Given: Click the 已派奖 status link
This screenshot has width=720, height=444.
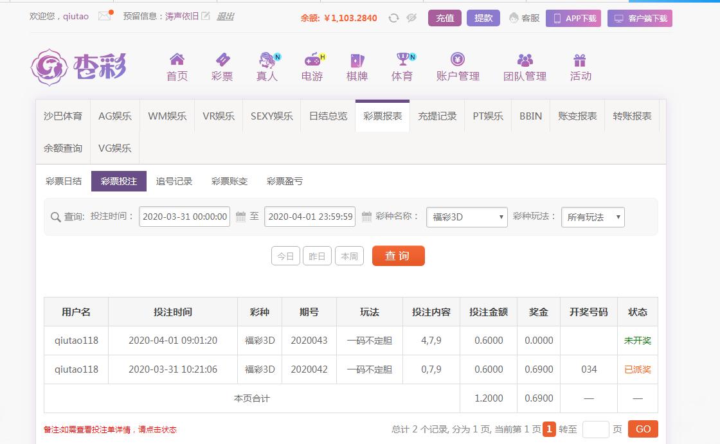Looking at the screenshot, I should (637, 369).
